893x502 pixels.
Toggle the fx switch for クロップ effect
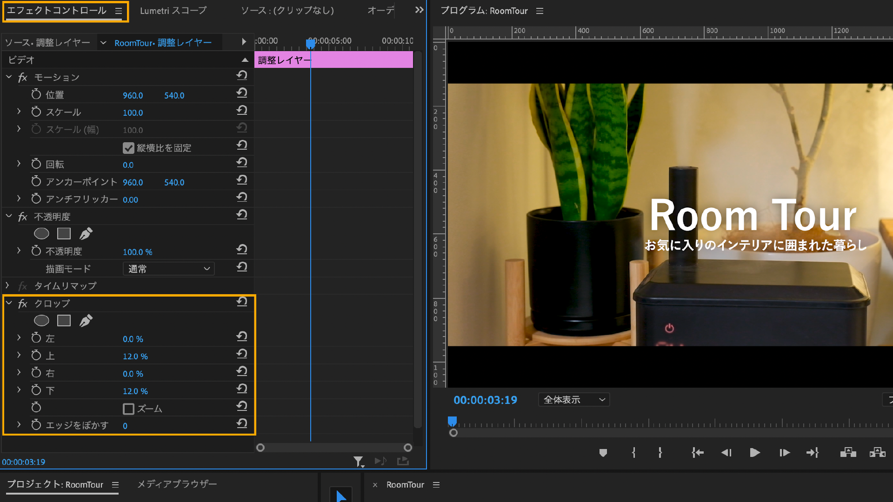[x=22, y=304]
